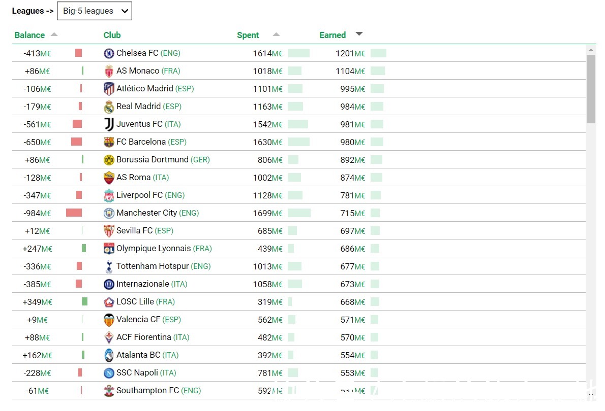
Task: Click LOSC Lille's +349M€ balance value
Action: 37,302
